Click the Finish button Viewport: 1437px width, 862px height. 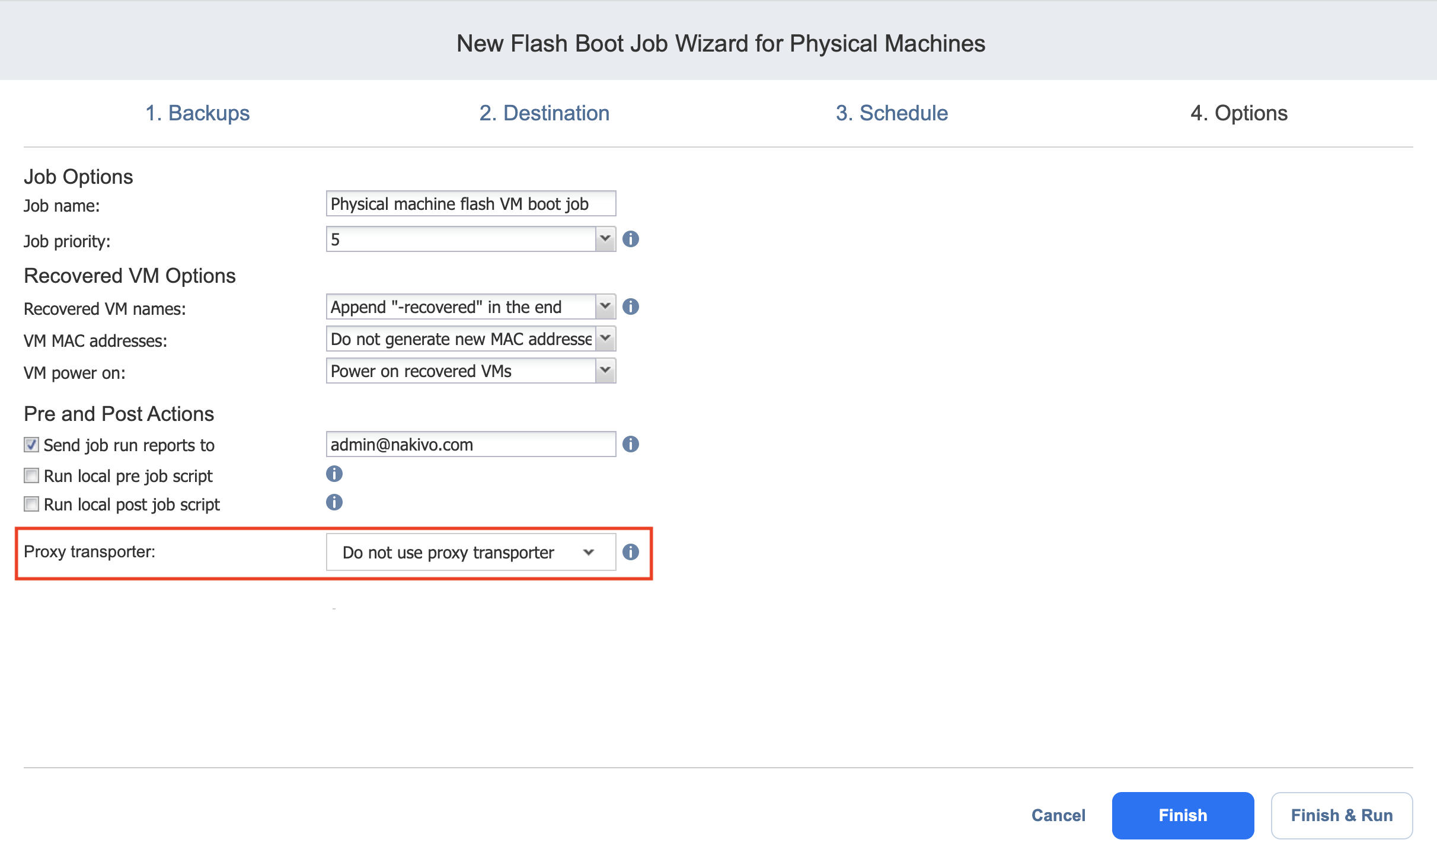pyautogui.click(x=1183, y=815)
